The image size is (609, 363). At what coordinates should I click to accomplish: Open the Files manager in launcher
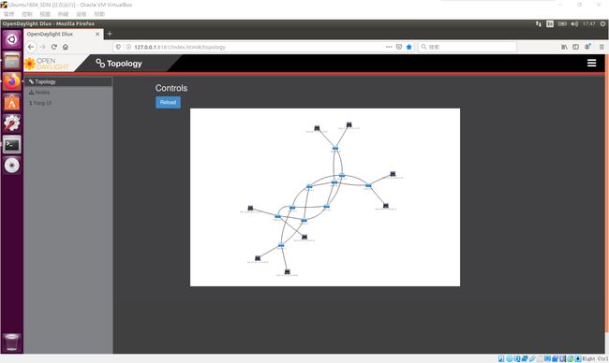point(12,61)
